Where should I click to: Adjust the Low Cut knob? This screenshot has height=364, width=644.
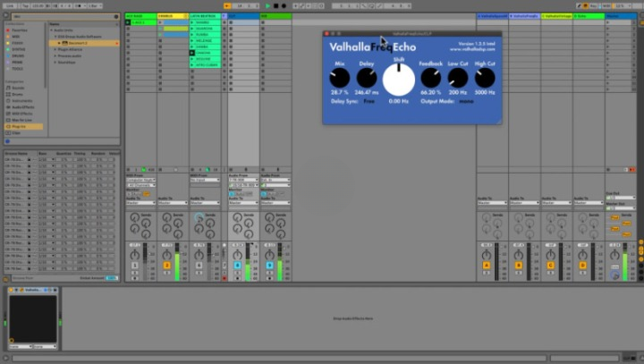[458, 78]
